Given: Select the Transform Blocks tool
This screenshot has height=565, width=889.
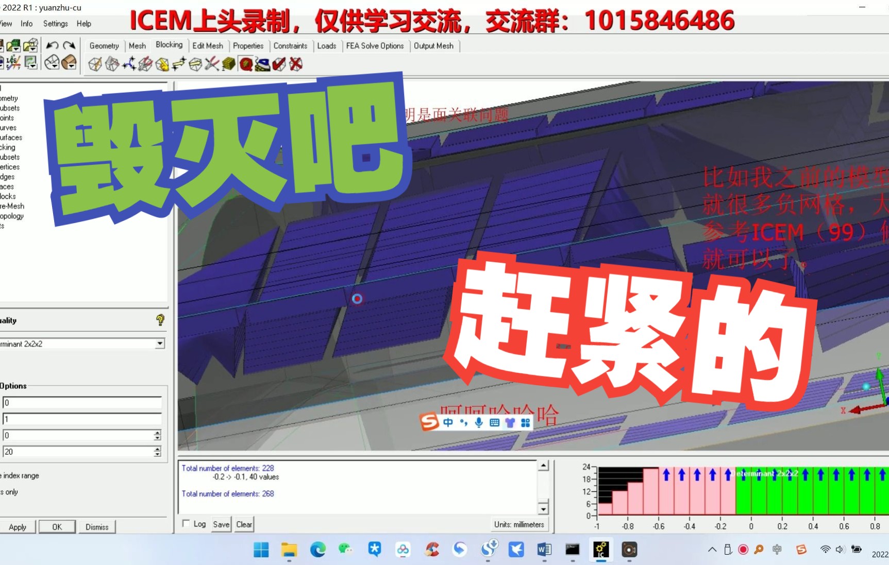Looking at the screenshot, I should point(195,64).
